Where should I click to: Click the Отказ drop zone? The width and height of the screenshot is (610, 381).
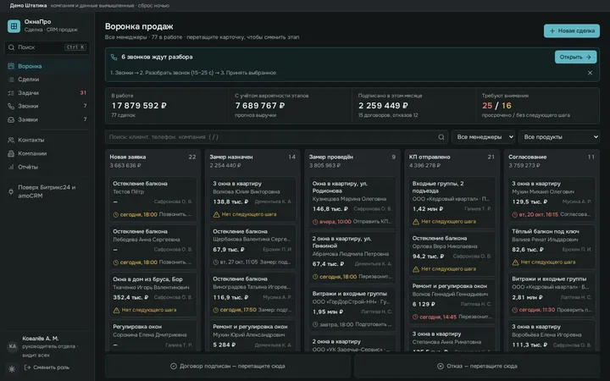[x=477, y=367]
